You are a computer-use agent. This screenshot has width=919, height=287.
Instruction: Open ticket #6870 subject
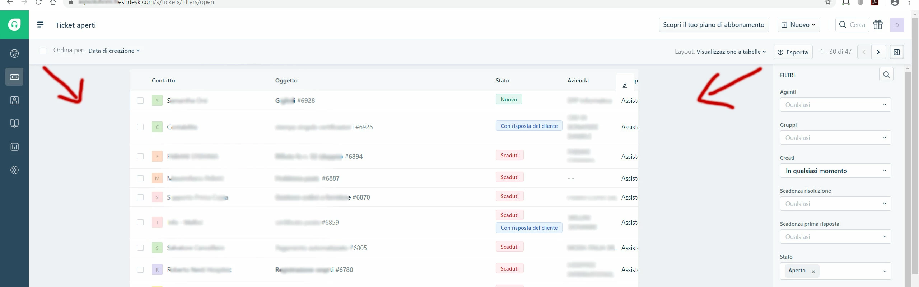[x=322, y=197]
